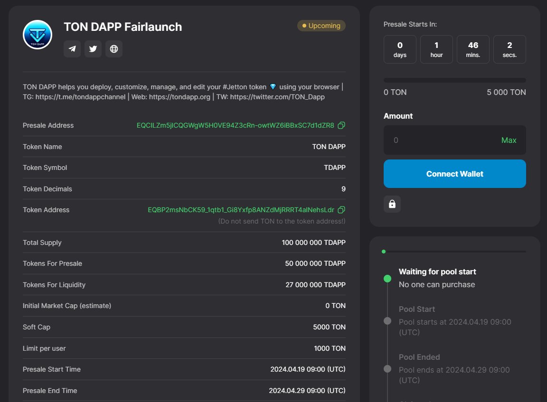Copy the Presale Address with its copy icon
This screenshot has height=402, width=547.
[x=341, y=125]
